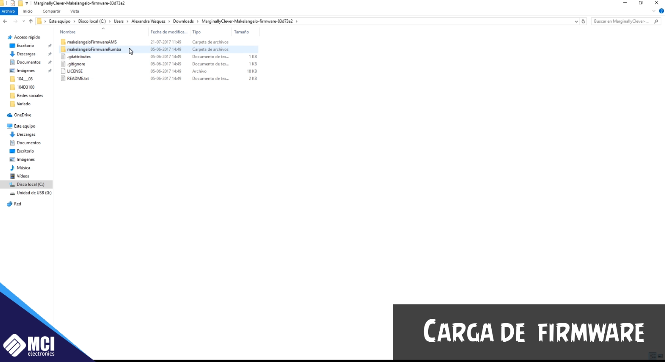Screen dimensions: 665x362
Task: Expand chevron after Downloads in breadcrumb
Action: click(x=198, y=21)
